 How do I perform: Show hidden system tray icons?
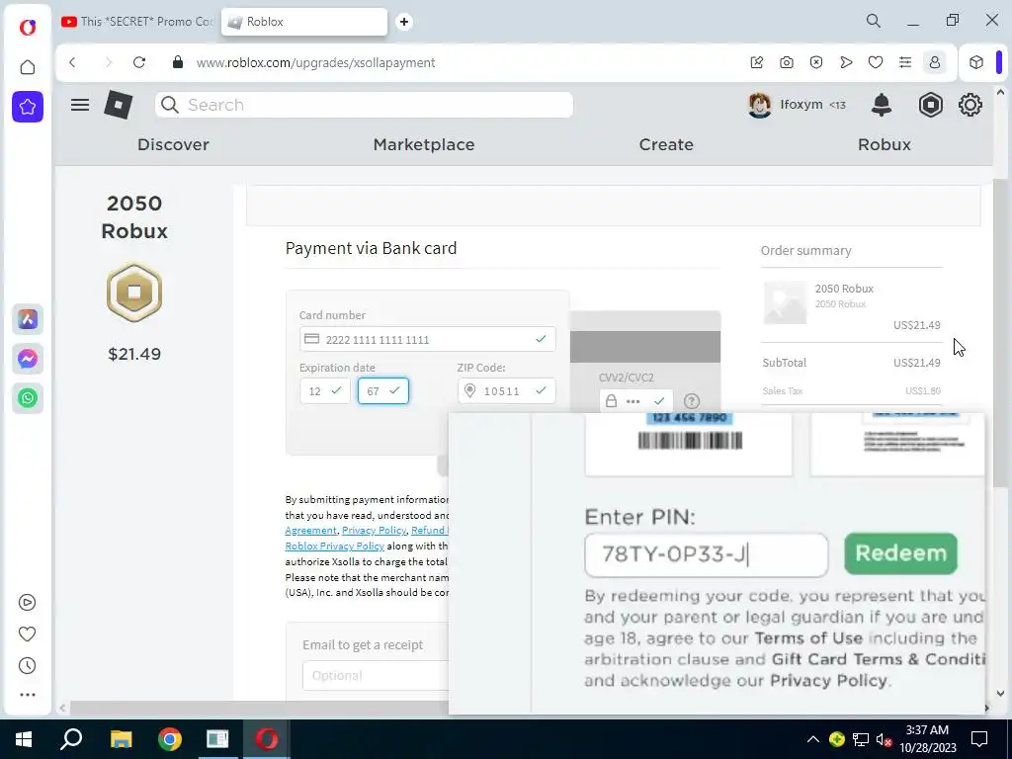tap(813, 739)
